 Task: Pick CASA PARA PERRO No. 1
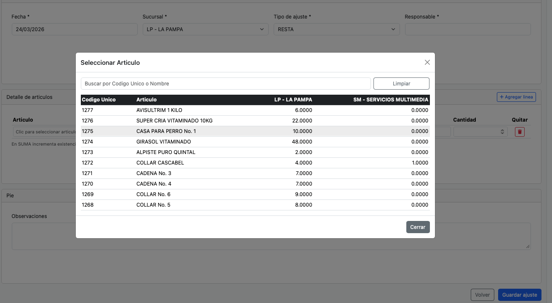point(166,131)
